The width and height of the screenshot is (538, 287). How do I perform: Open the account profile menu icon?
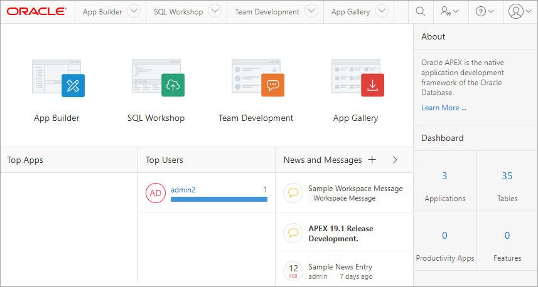pyautogui.click(x=520, y=11)
